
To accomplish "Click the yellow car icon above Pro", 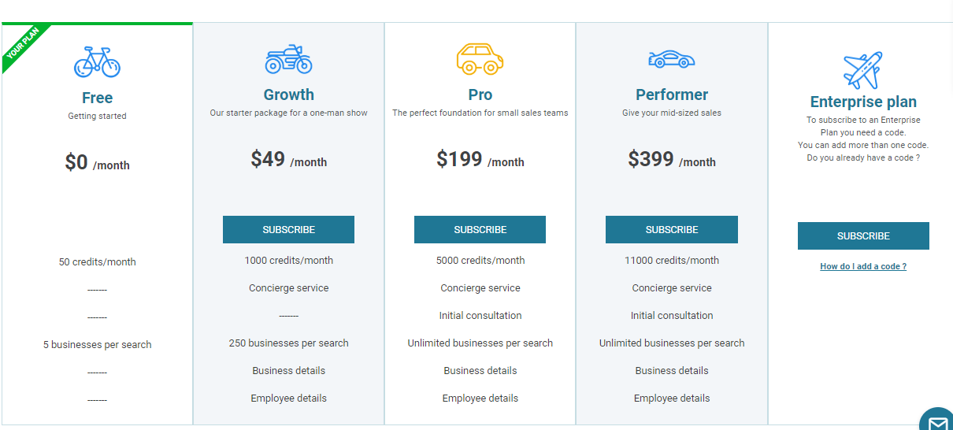I will click(x=480, y=59).
